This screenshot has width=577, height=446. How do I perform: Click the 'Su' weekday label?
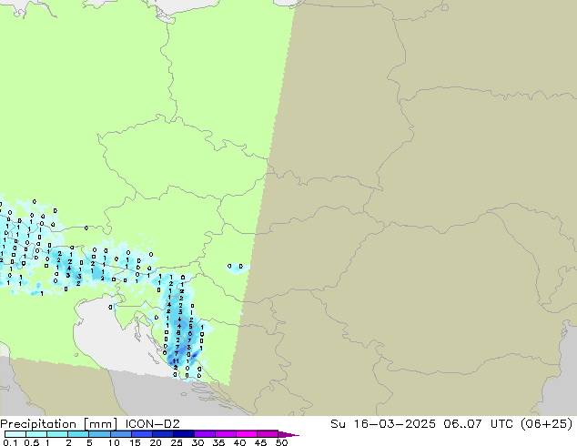(338, 424)
